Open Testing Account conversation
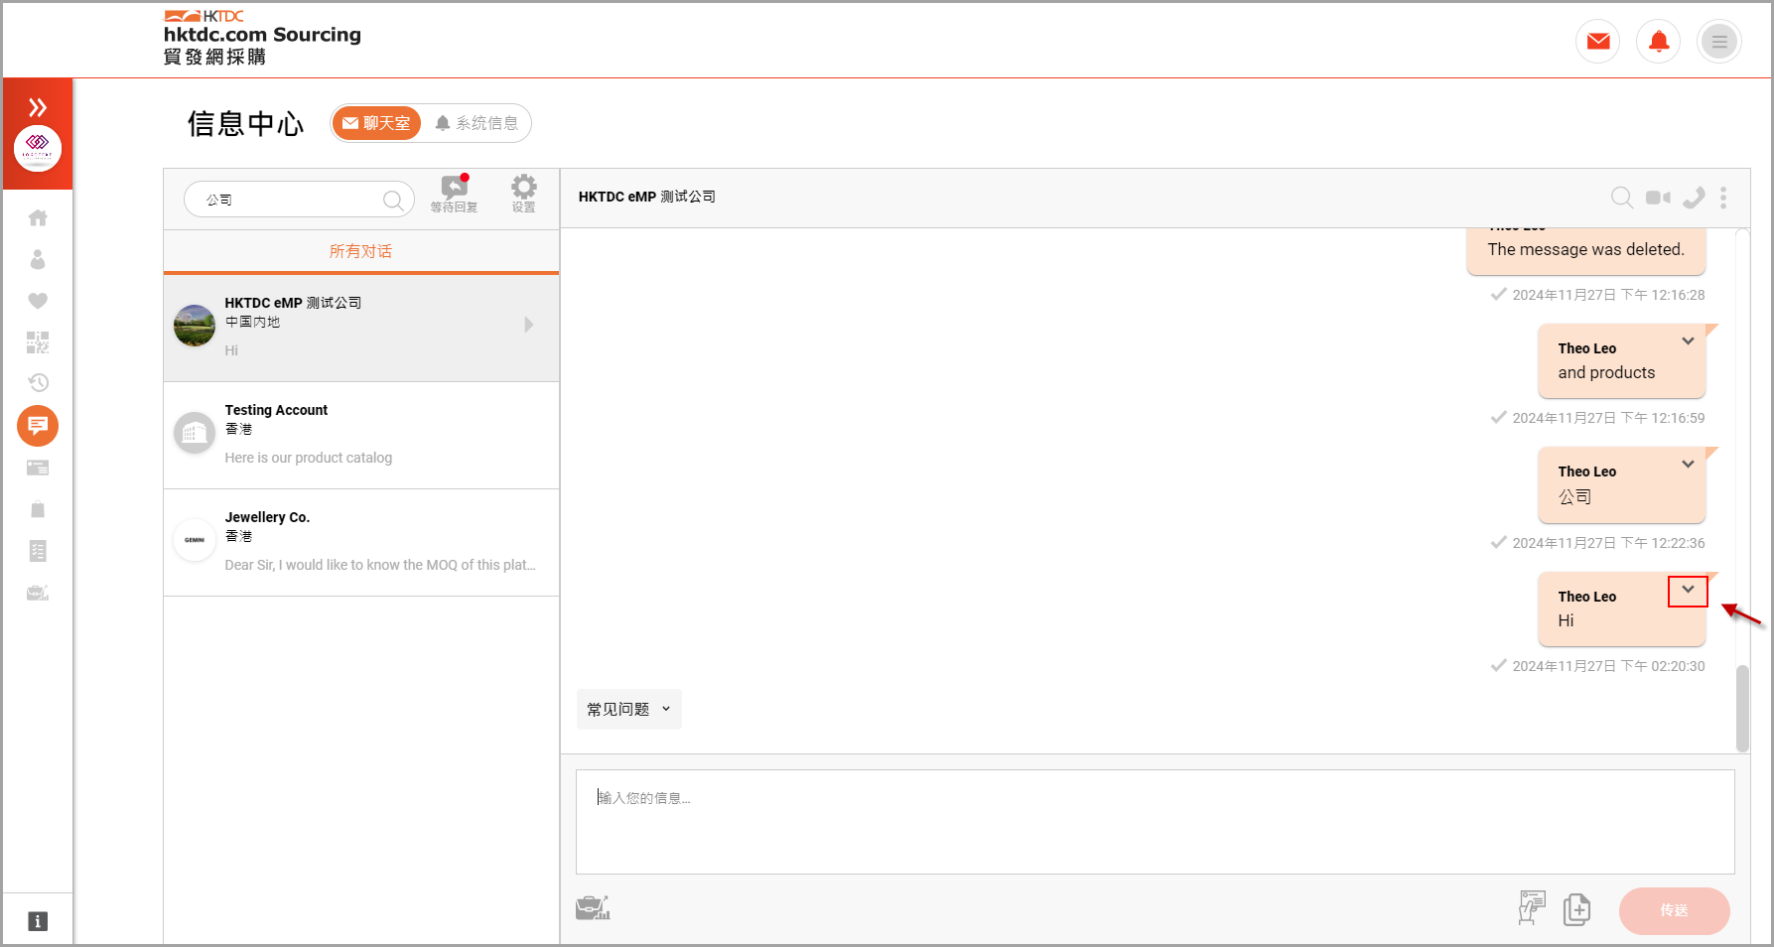Viewport: 1774px width, 947px height. point(361,435)
